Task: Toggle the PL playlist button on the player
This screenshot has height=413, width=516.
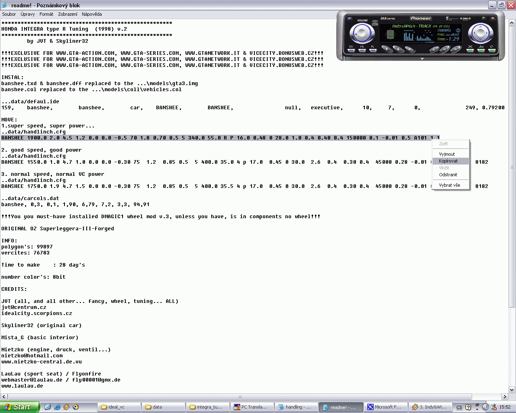Action: (373, 50)
